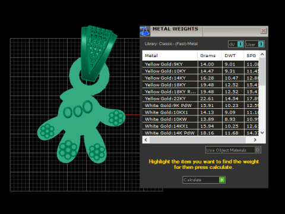Click the 14.47 grams value
Image resolution: width=285 pixels, height=214 pixels.
point(207,71)
